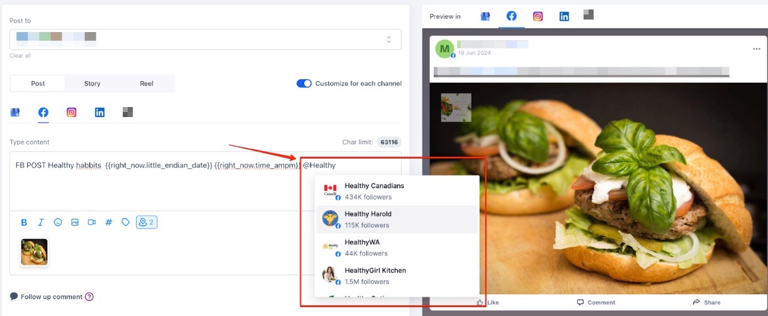Viewport: 768px width, 316px height.
Task: Click the '44K followers' text
Action: (366, 254)
